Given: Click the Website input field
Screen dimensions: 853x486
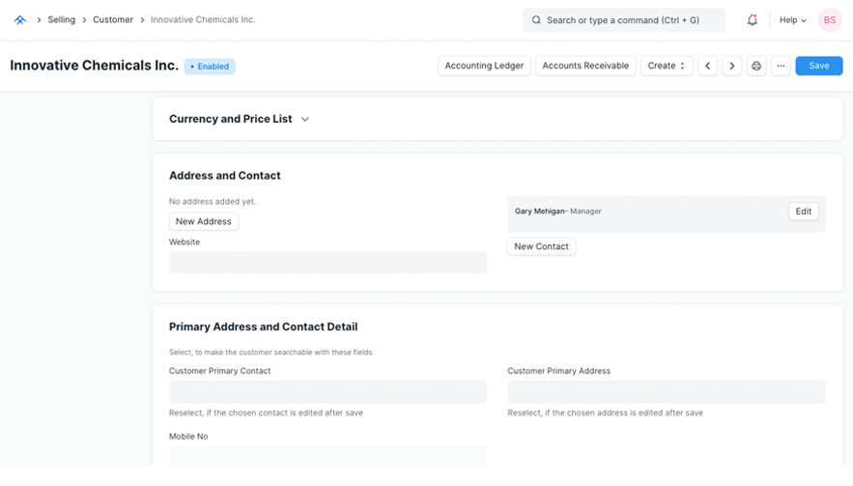Looking at the screenshot, I should tap(327, 263).
